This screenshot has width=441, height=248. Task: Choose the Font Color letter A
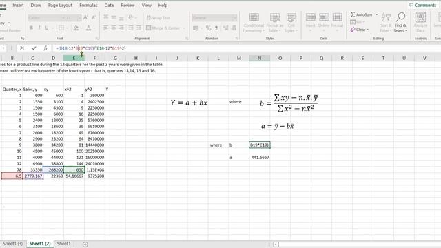coord(89,28)
